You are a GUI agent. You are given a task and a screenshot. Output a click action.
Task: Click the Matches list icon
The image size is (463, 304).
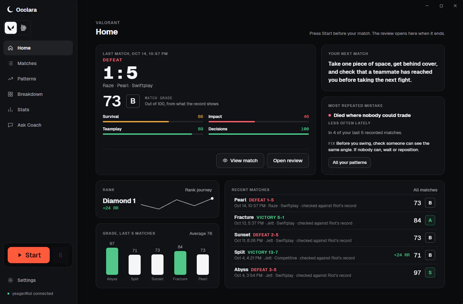point(10,63)
